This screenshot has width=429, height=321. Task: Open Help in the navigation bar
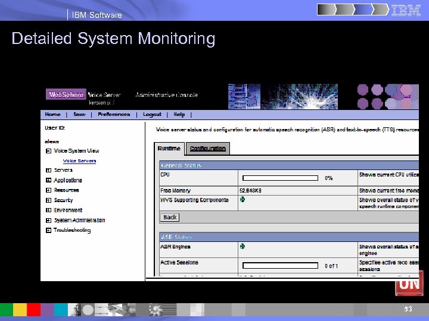[179, 114]
